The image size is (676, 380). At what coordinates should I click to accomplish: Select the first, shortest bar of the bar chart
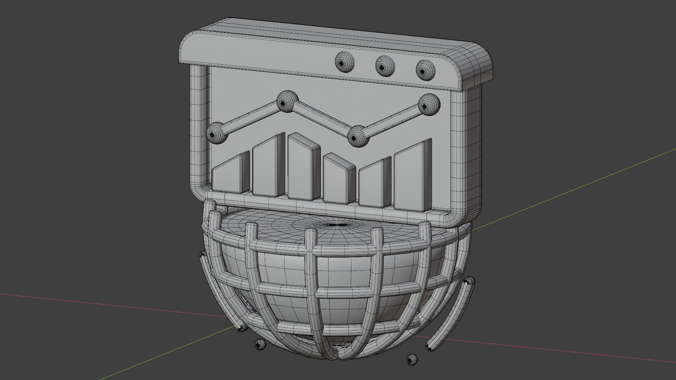(x=231, y=173)
